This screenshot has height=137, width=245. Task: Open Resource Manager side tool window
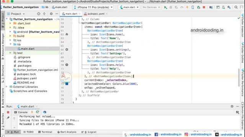pos(3,46)
